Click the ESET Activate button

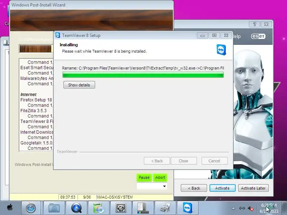coord(222,188)
